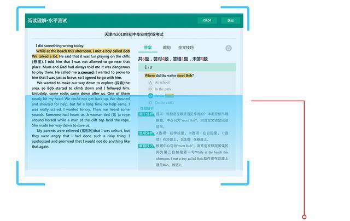350x221 pixels.
Task: Click the 退出 exit button
Action: tap(231, 20)
